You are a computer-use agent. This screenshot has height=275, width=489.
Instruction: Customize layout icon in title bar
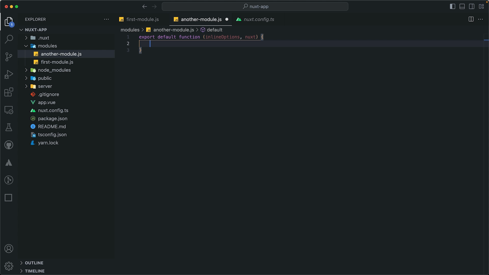[481, 7]
